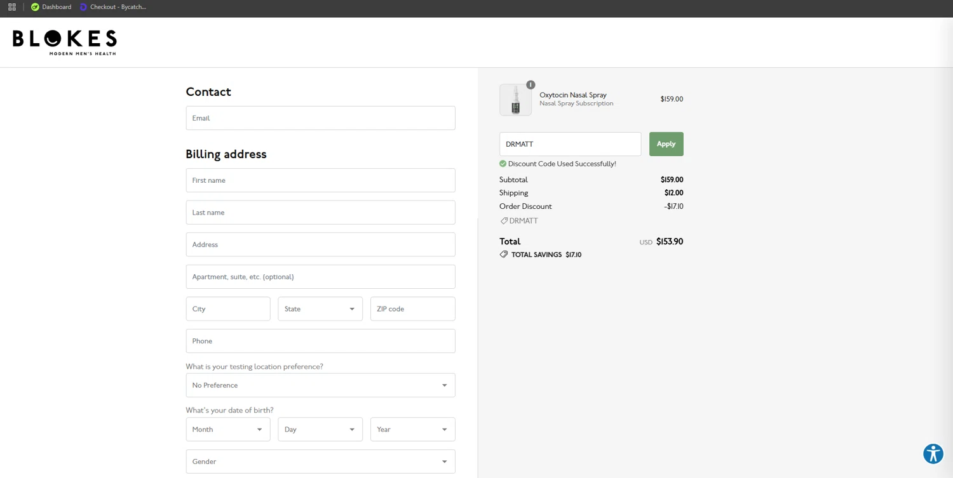This screenshot has height=478, width=953.
Task: Open the apps grid icon in bookmarks bar
Action: (x=11, y=7)
